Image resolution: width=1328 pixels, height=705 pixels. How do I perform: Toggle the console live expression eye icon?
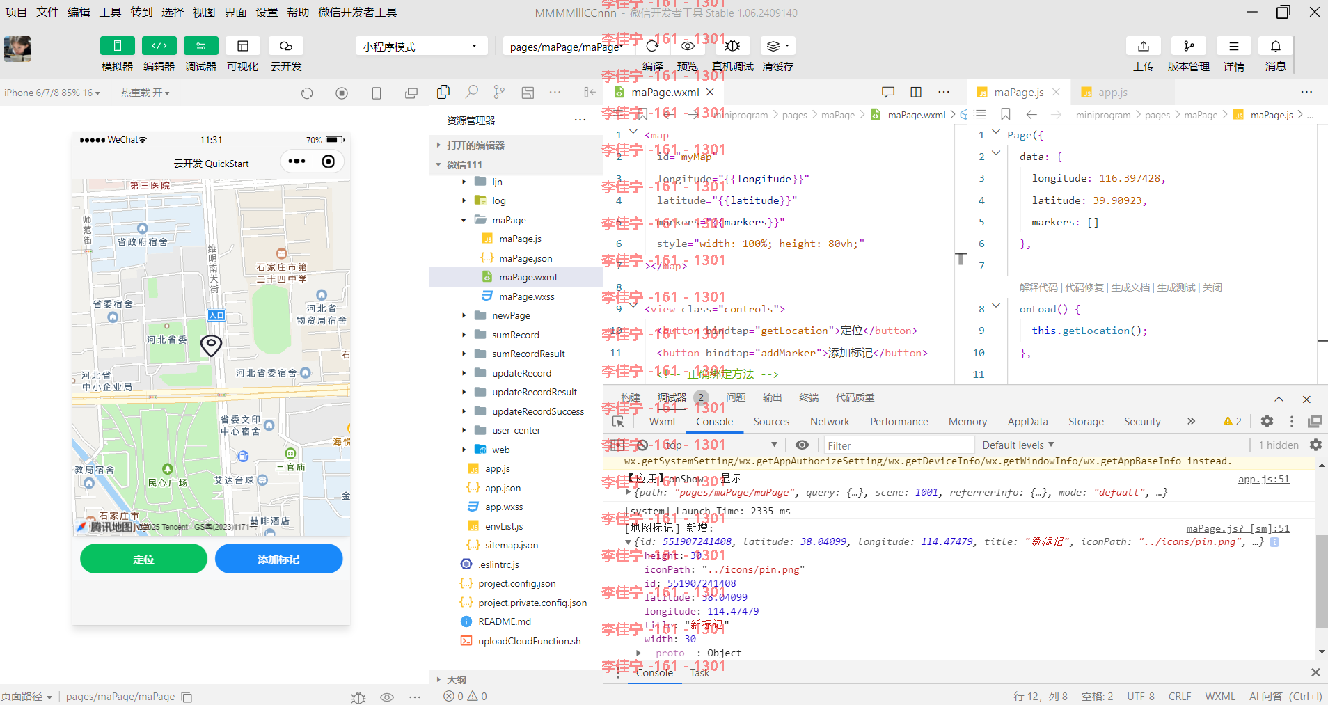click(802, 445)
